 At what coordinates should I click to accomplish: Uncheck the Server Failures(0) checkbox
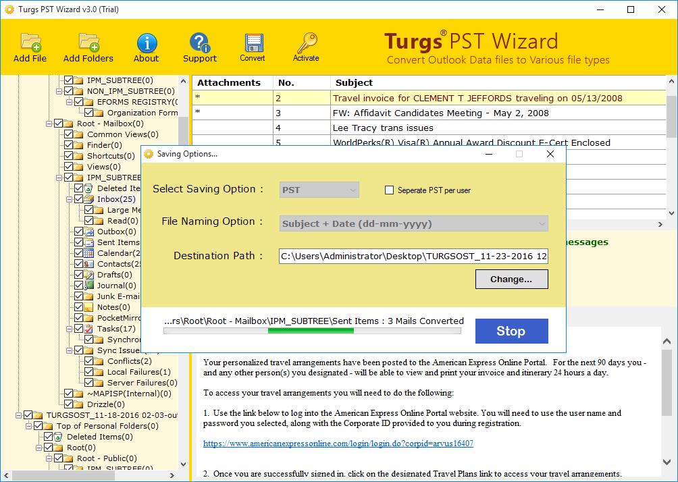(x=88, y=383)
